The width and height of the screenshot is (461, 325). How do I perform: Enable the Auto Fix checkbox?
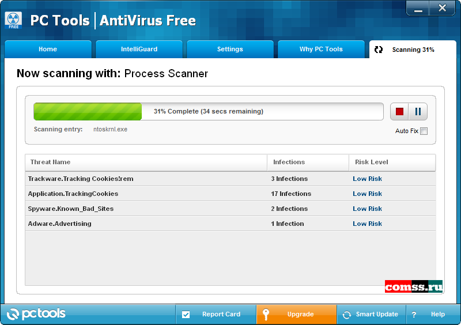[424, 131]
